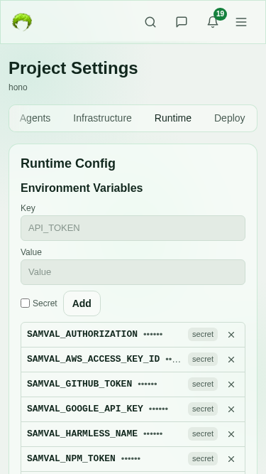
Task: Enable the Secret checkbox
Action: [25, 303]
